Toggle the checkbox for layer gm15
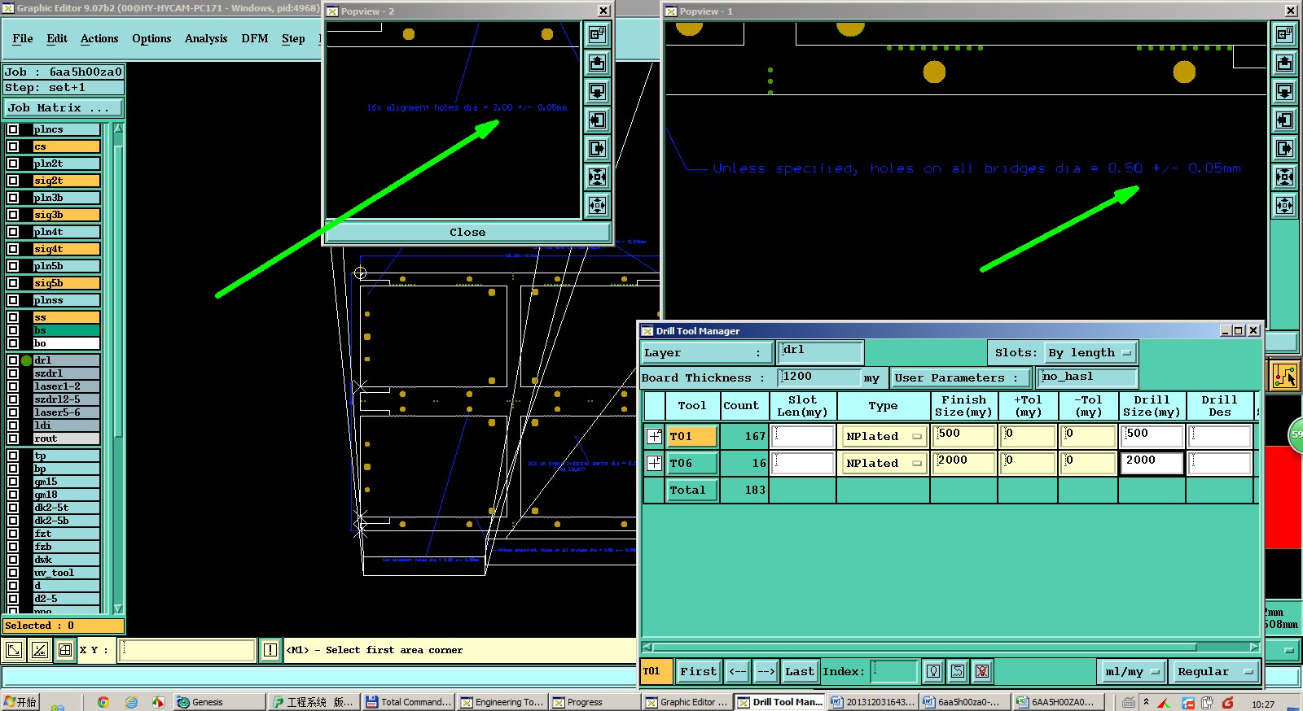1303x711 pixels. pyautogui.click(x=13, y=482)
